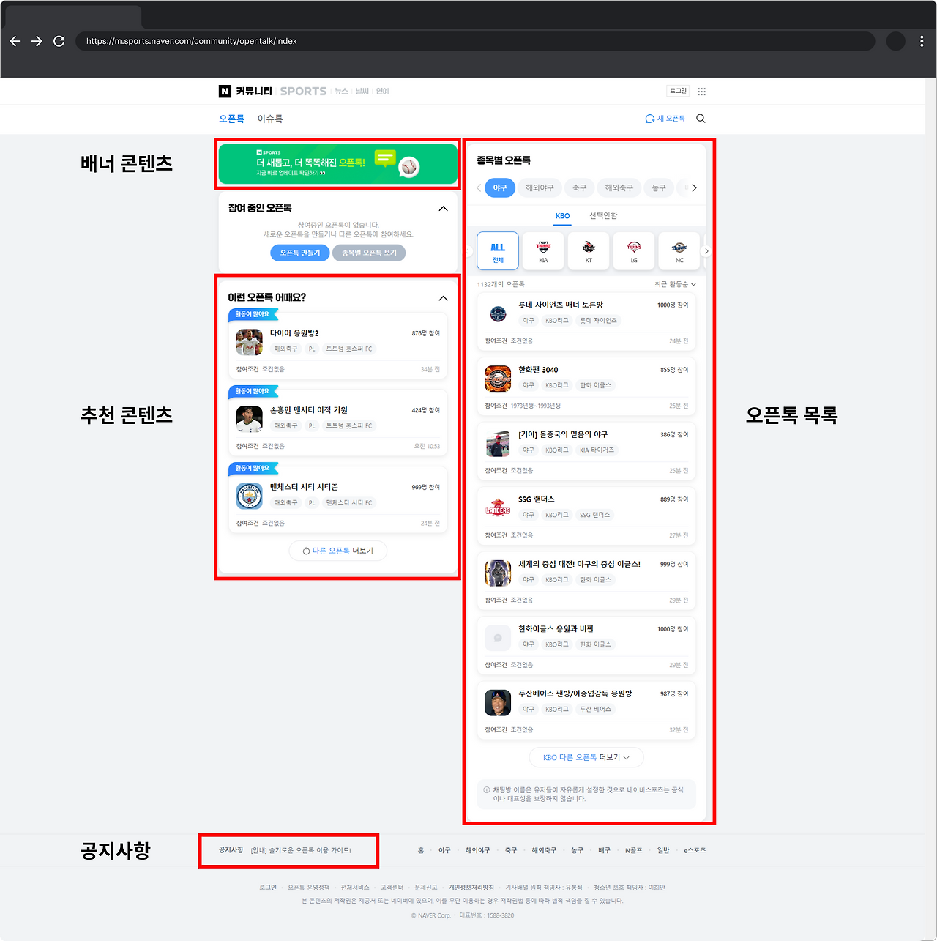Collapse the 참여 중인 오픈톡 section
Screen dimensions: 937x941
443,209
